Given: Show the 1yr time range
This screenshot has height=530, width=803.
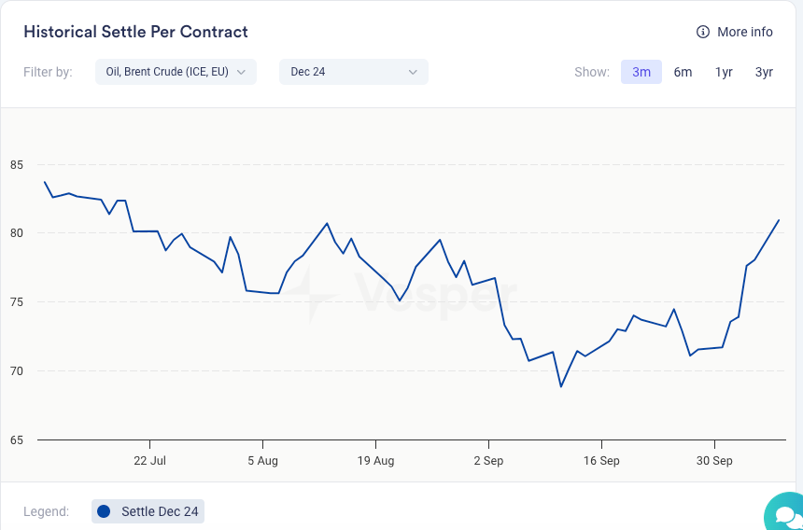Looking at the screenshot, I should pyautogui.click(x=724, y=72).
